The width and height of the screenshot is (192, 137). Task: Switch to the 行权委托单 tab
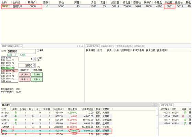point(139,46)
